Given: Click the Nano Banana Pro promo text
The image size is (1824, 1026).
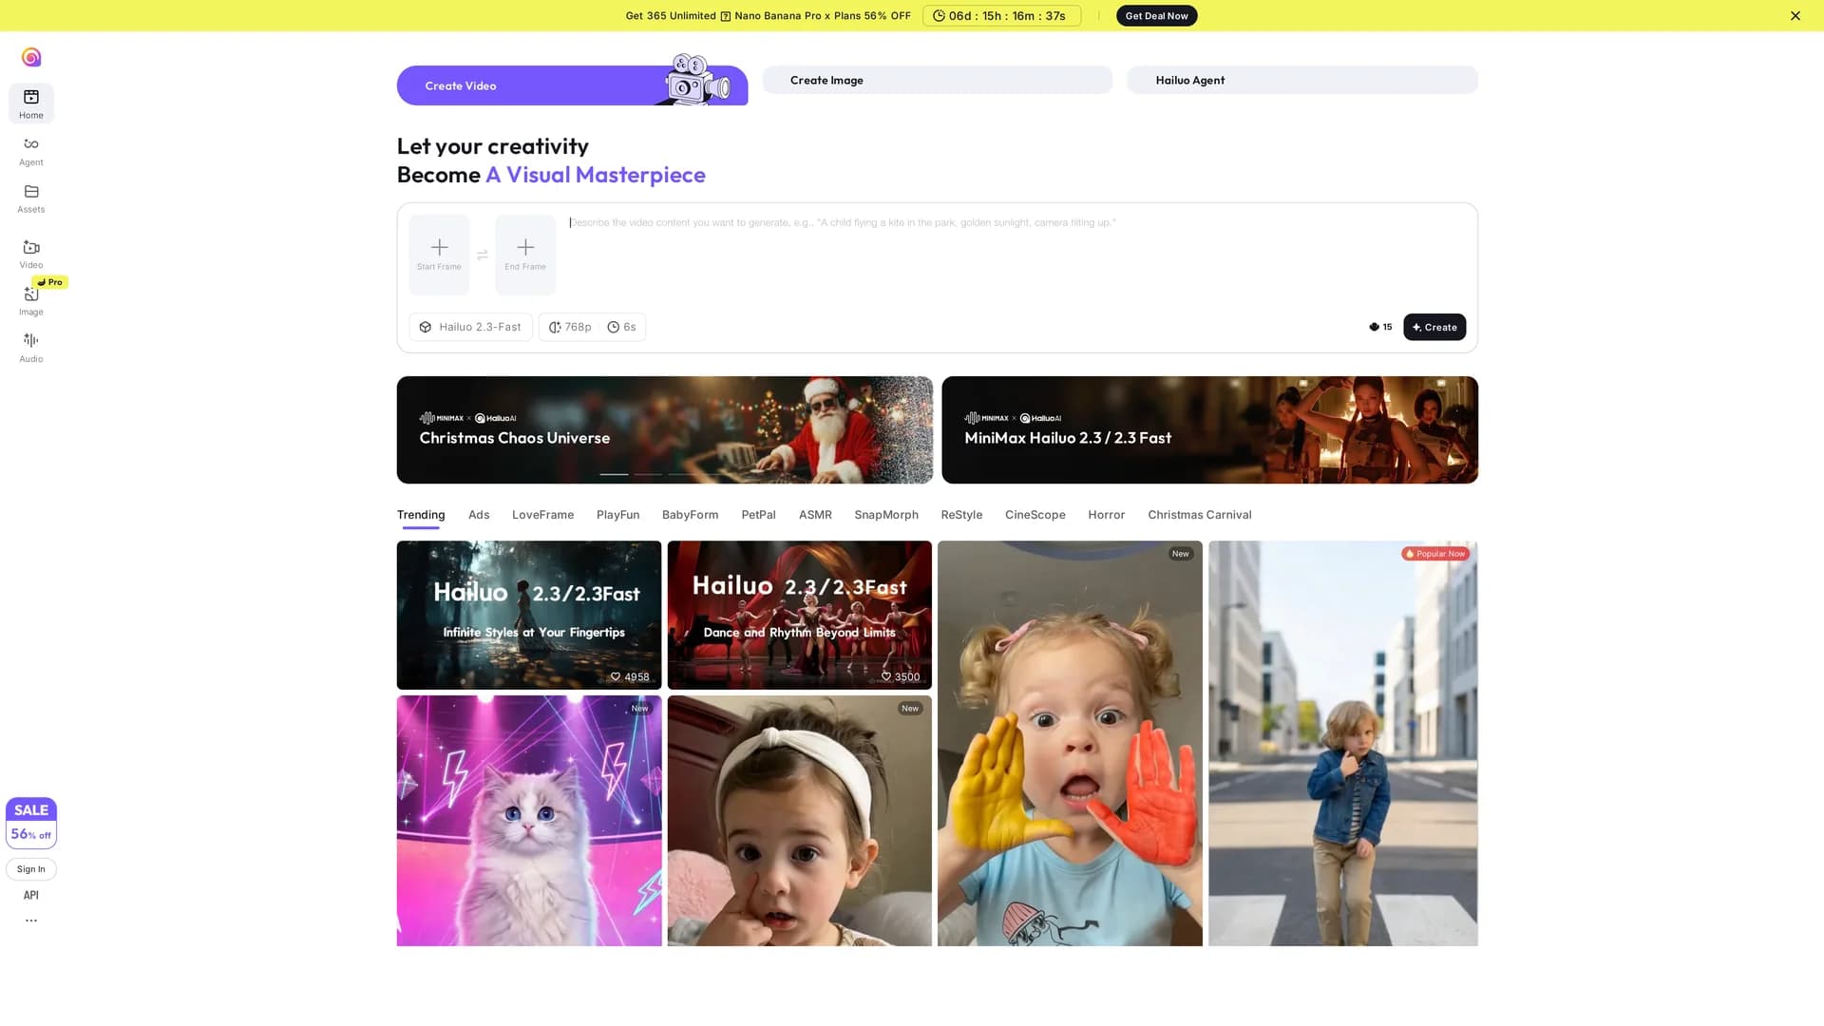Looking at the screenshot, I should point(768,16).
